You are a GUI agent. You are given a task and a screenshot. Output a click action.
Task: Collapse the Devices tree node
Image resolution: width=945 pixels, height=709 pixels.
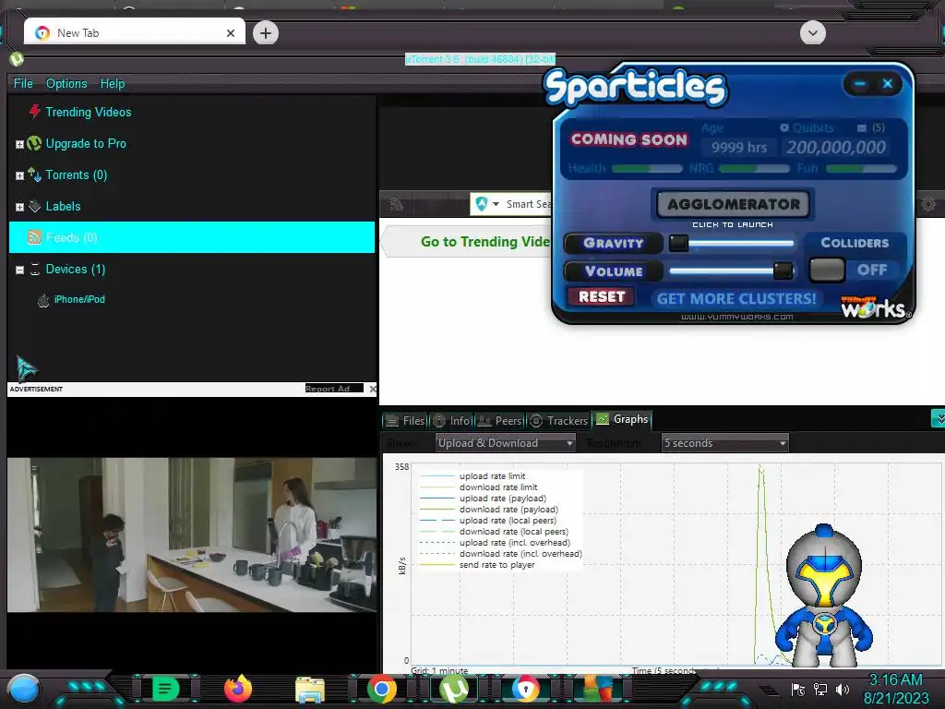pos(19,270)
